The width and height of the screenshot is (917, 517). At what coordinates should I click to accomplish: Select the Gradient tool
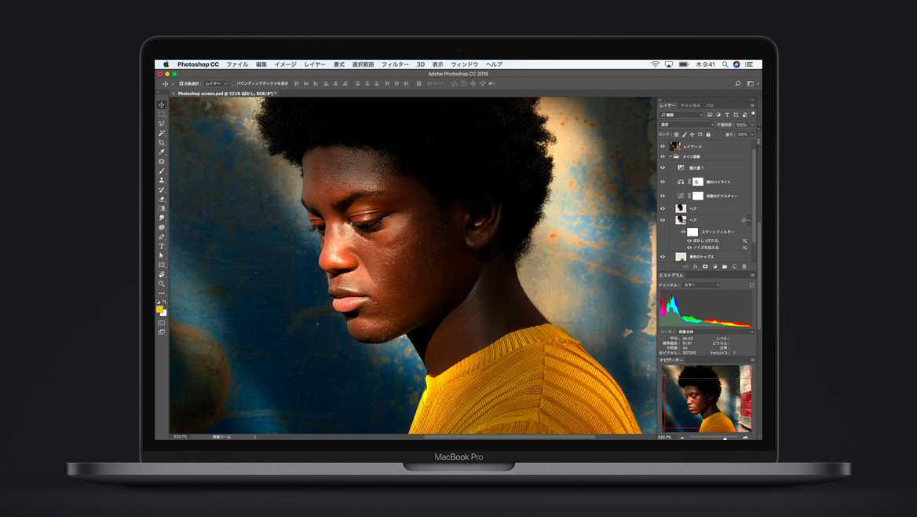pos(162,208)
